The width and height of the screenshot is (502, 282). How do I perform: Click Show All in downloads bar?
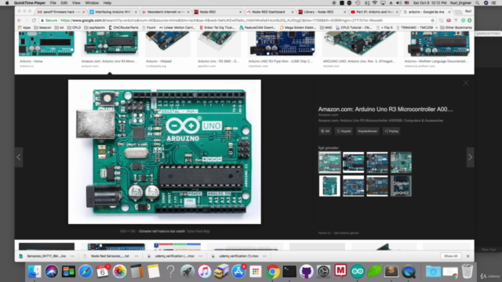pyautogui.click(x=451, y=256)
